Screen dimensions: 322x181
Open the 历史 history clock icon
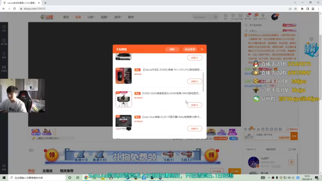pyautogui.click(x=226, y=17)
